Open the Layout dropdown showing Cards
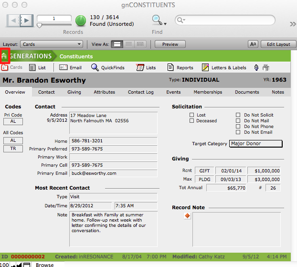This screenshot has width=297, height=267. 52,44
